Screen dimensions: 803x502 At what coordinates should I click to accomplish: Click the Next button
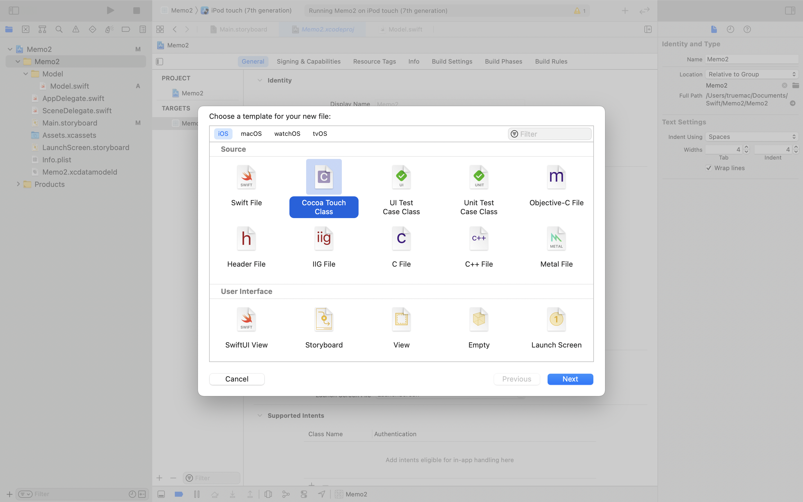coord(570,379)
